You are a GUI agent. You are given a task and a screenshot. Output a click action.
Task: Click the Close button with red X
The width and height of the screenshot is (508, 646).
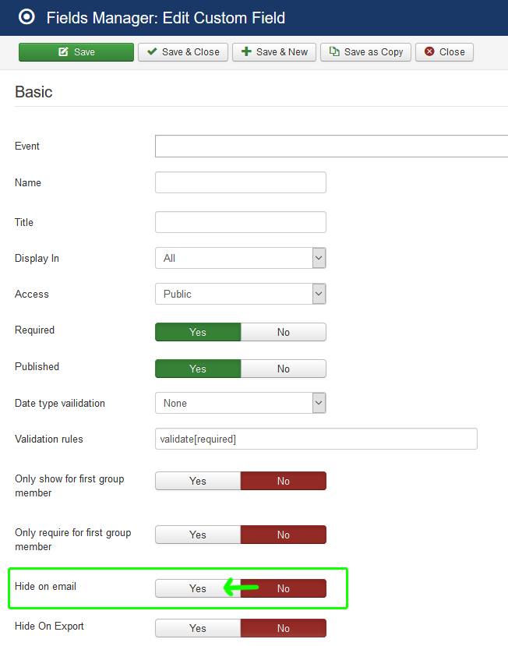point(444,52)
